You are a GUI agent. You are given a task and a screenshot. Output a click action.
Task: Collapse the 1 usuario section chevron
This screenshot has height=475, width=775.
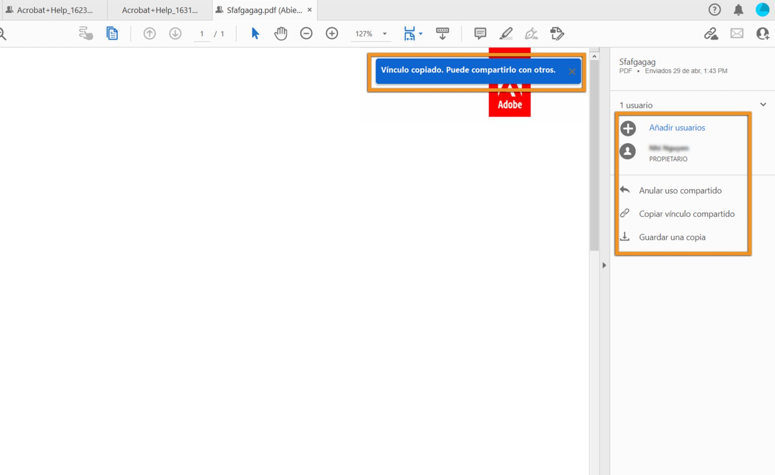pos(763,105)
